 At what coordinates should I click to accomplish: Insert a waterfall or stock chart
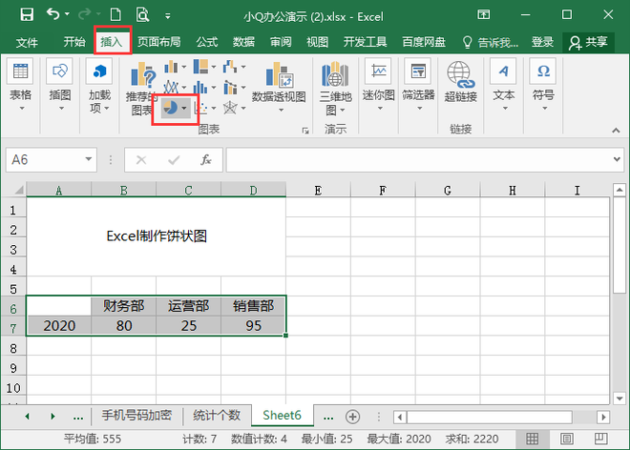pyautogui.click(x=234, y=67)
